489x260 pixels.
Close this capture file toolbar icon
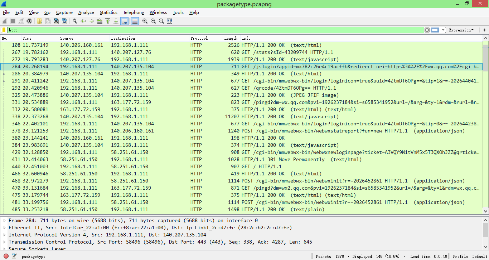click(56, 21)
